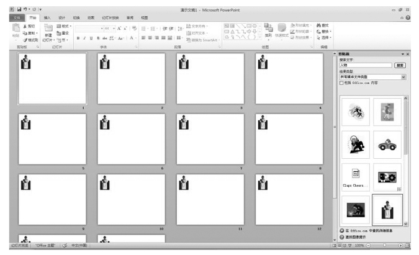Viewport: 419px width, 255px height.
Task: Click the 100% zoom level text
Action: pos(359,246)
